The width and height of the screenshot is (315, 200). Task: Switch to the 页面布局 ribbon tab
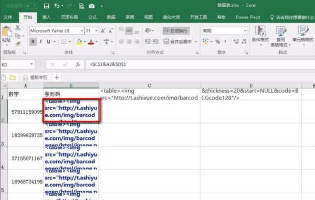(69, 17)
